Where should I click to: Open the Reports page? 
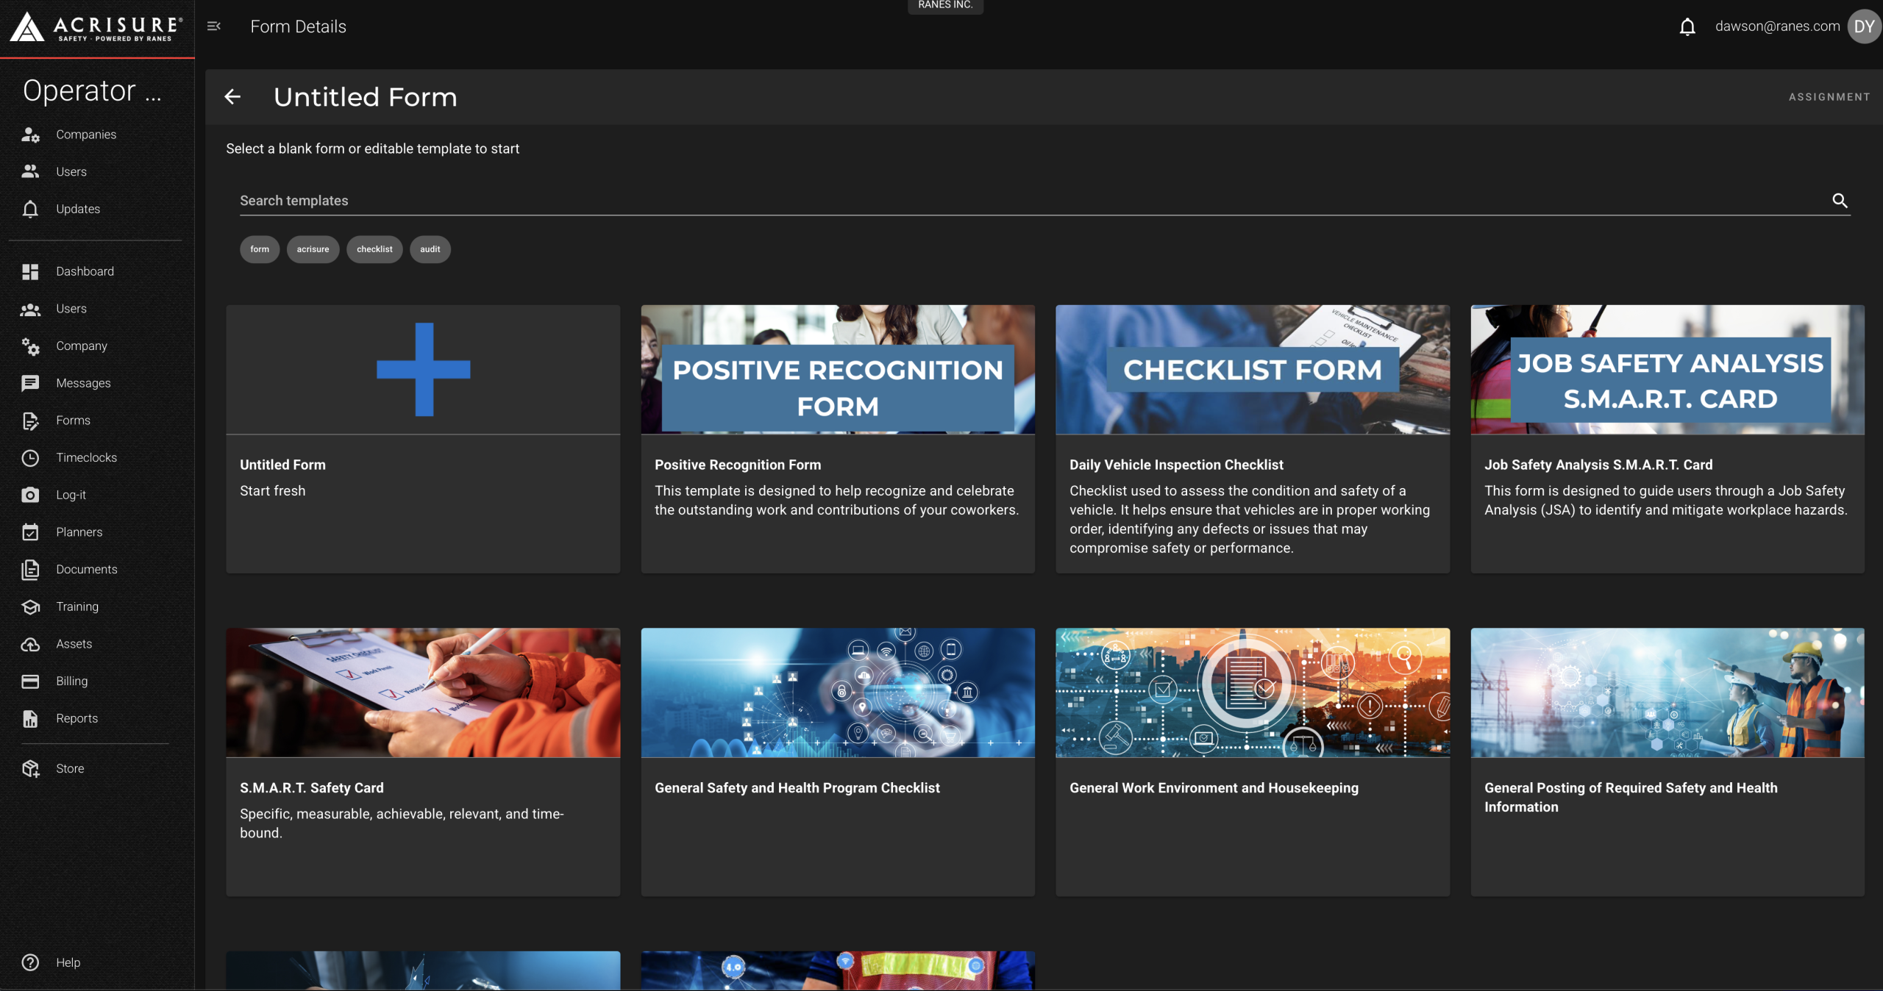point(76,718)
